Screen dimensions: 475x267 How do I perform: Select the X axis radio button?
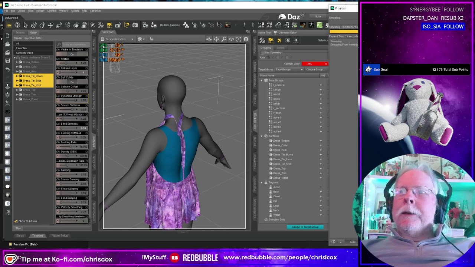[269, 57]
